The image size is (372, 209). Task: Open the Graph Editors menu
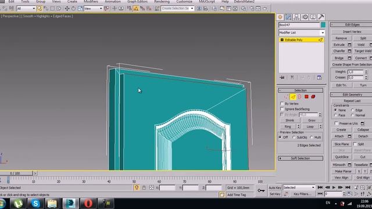[137, 1]
